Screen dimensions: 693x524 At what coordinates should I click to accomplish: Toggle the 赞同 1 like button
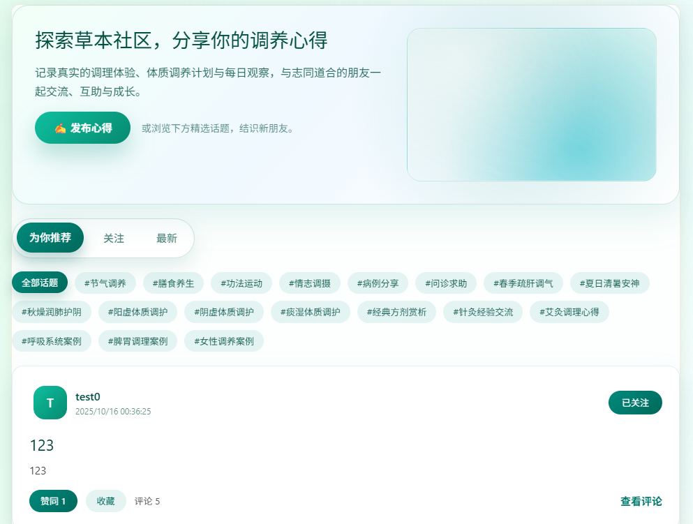click(x=53, y=501)
